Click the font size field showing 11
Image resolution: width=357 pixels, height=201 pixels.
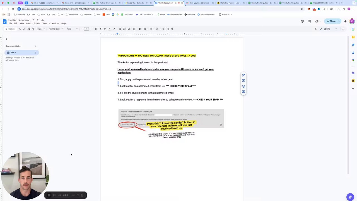(x=86, y=29)
